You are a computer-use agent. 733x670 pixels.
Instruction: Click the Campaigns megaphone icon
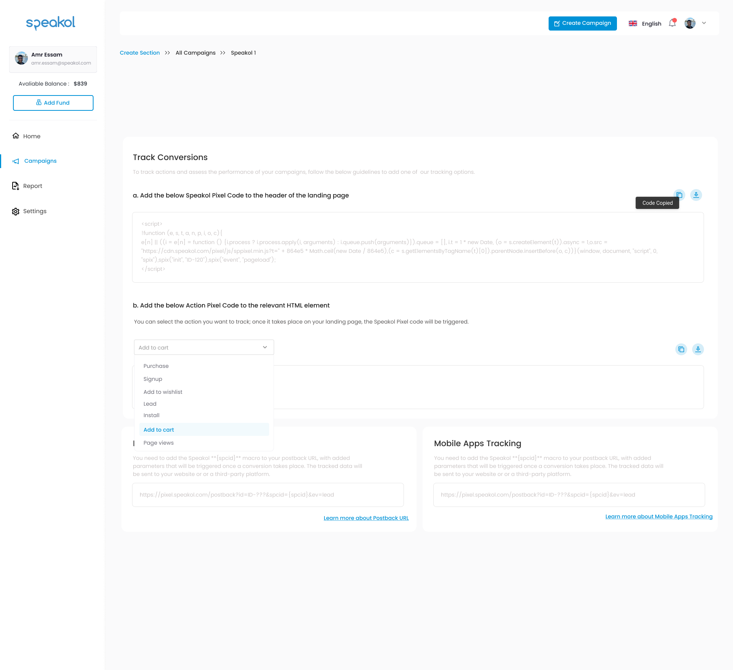tap(16, 161)
